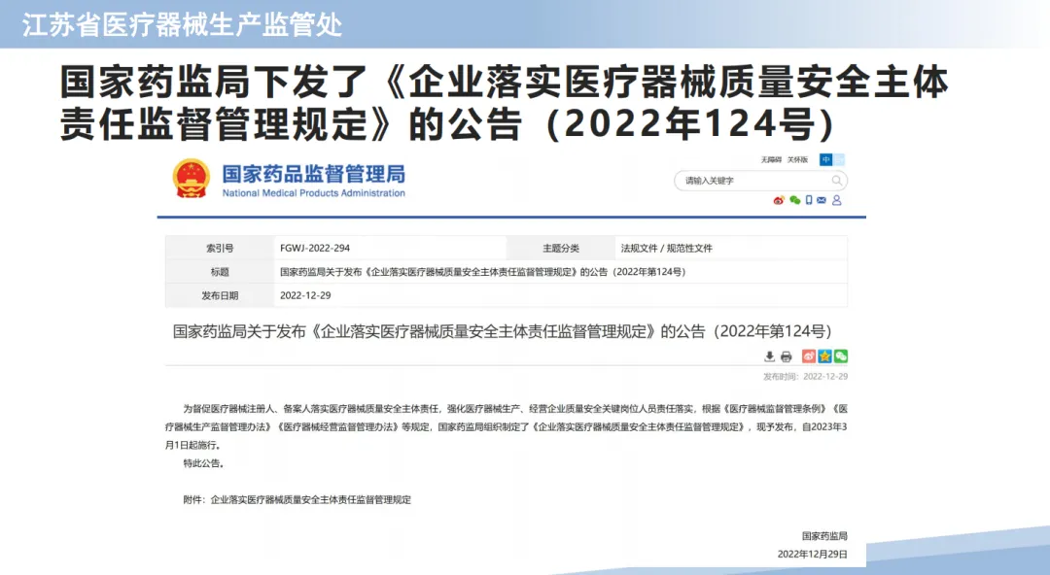Image resolution: width=1050 pixels, height=575 pixels.
Task: Share article to QQ Zone star icon
Action: click(825, 356)
